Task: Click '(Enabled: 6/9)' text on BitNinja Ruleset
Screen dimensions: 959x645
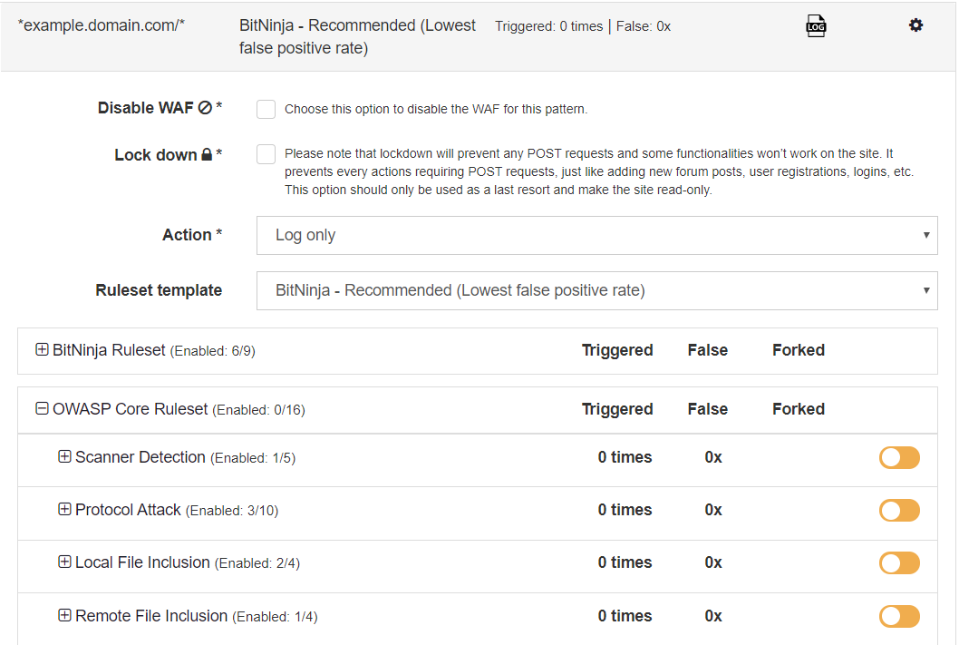Action: tap(213, 351)
